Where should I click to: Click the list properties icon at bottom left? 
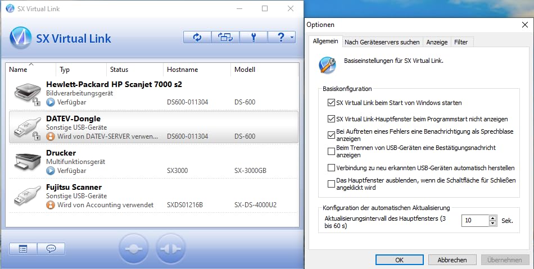[23, 248]
